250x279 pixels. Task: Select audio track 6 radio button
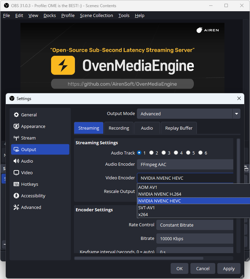(200, 153)
